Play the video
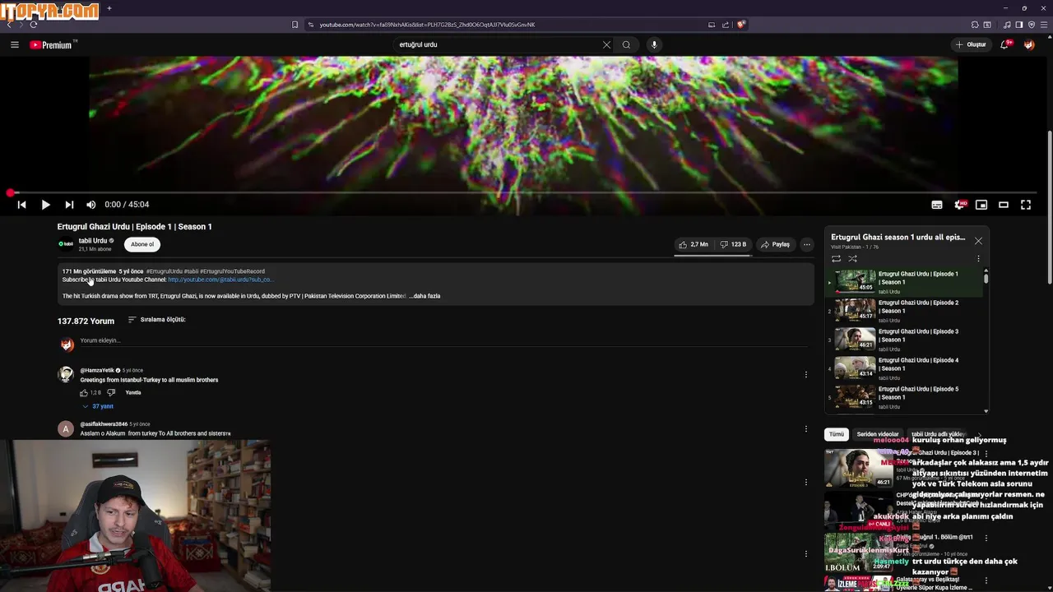This screenshot has height=592, width=1053. [x=45, y=205]
